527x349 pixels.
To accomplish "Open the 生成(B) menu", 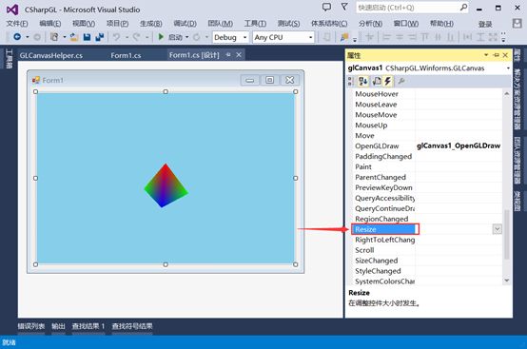I will tap(151, 24).
